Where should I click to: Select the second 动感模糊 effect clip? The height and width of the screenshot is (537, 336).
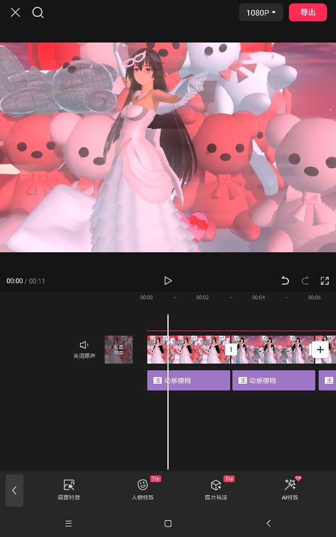(x=273, y=380)
